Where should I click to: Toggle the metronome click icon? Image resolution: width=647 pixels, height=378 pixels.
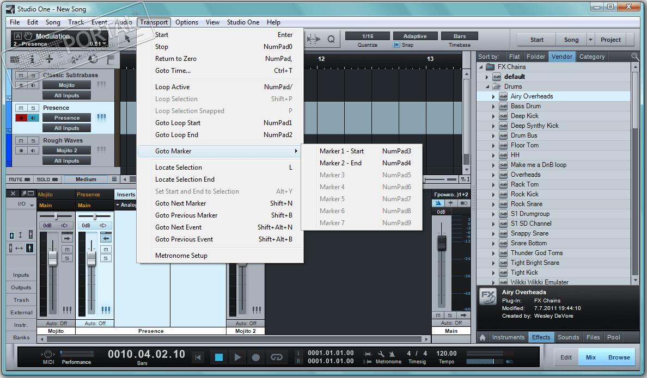392,354
